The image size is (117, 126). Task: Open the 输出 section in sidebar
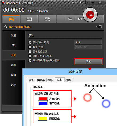14,75
